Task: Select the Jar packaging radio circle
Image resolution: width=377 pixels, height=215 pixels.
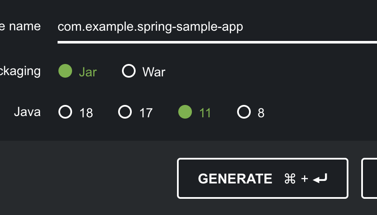Action: click(65, 71)
